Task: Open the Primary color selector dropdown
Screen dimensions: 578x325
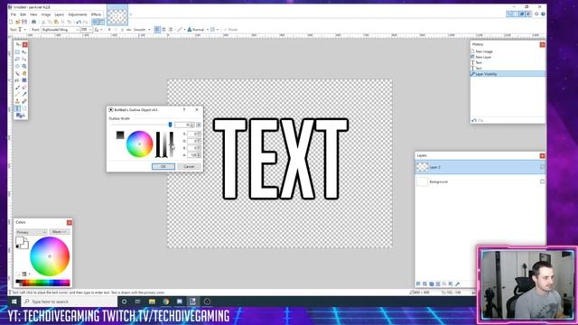Action: coord(31,232)
